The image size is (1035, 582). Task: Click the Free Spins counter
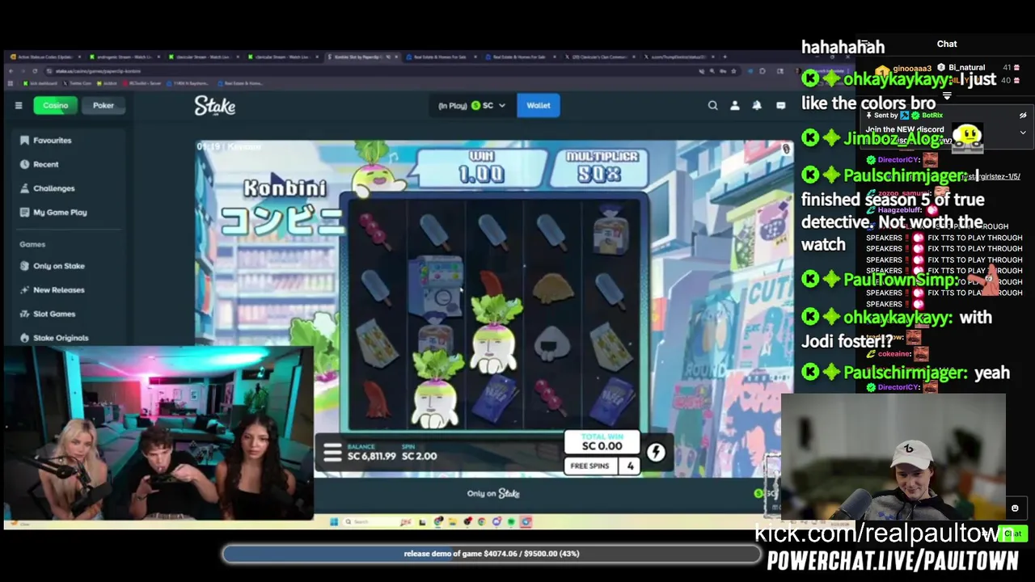coord(602,466)
